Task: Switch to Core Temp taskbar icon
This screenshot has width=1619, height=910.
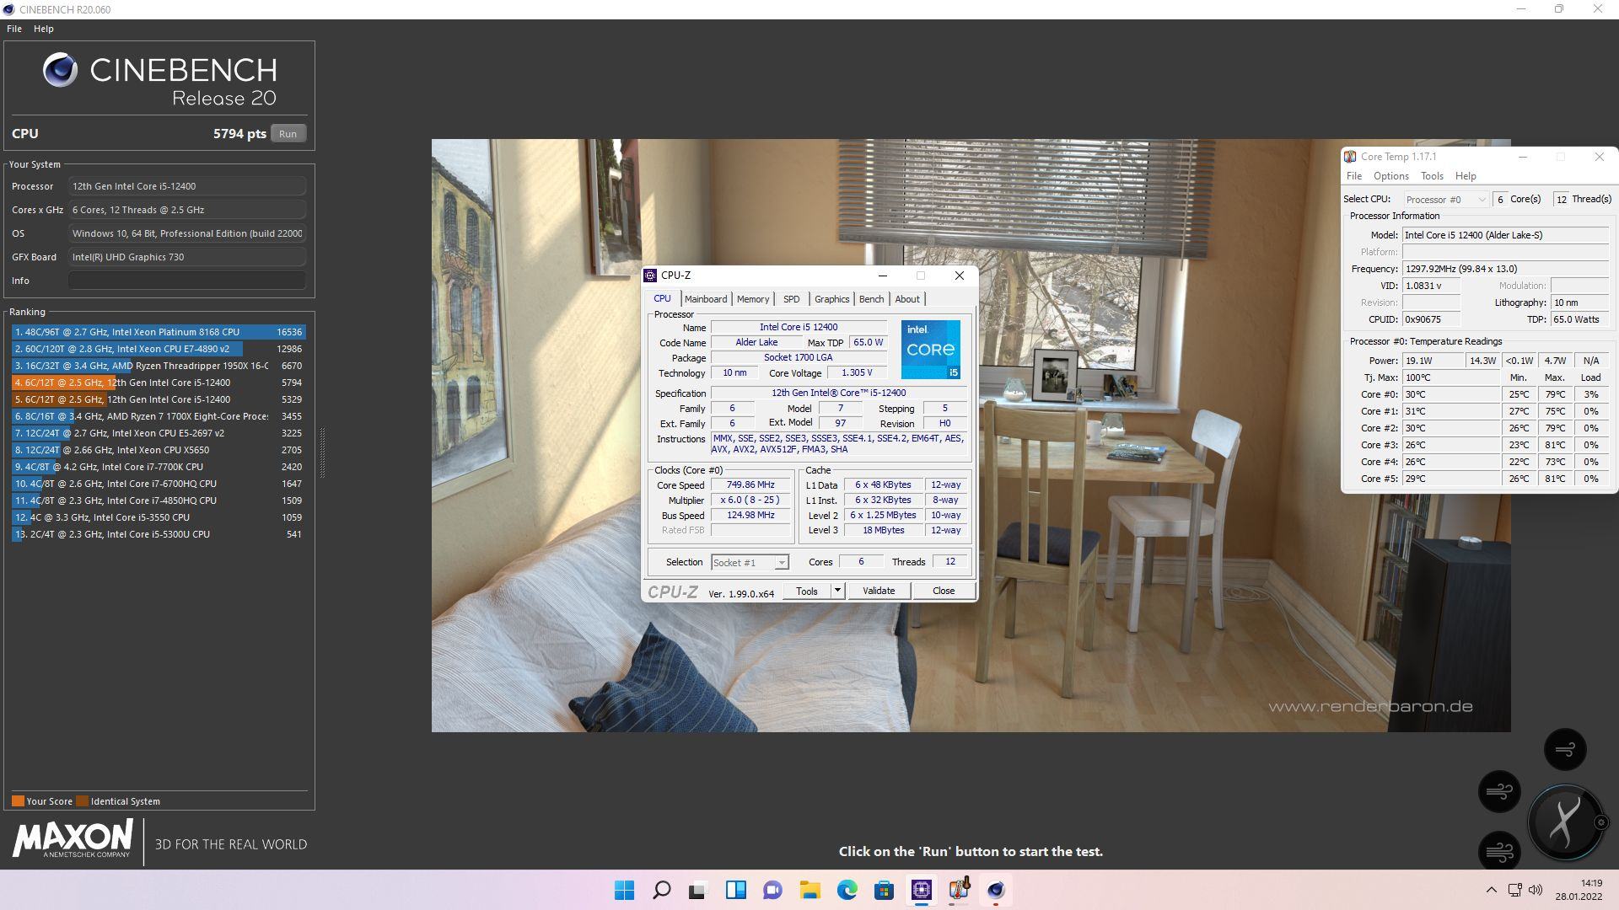Action: tap(959, 890)
